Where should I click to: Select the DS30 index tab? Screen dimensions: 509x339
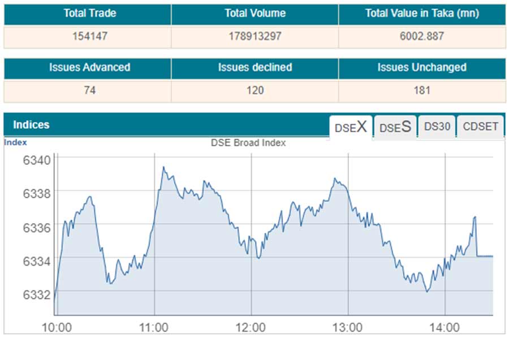coord(437,127)
